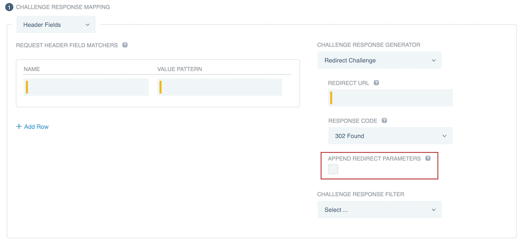This screenshot has width=521, height=243.
Task: Show the Redirect URL help tooltip icon
Action: (376, 83)
